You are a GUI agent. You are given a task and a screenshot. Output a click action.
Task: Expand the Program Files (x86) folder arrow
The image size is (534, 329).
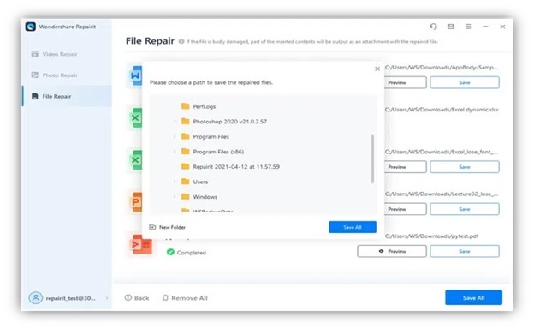[175, 152]
